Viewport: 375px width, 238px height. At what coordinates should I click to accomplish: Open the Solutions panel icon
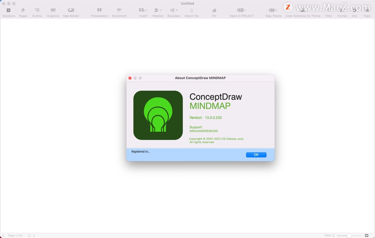click(8, 10)
